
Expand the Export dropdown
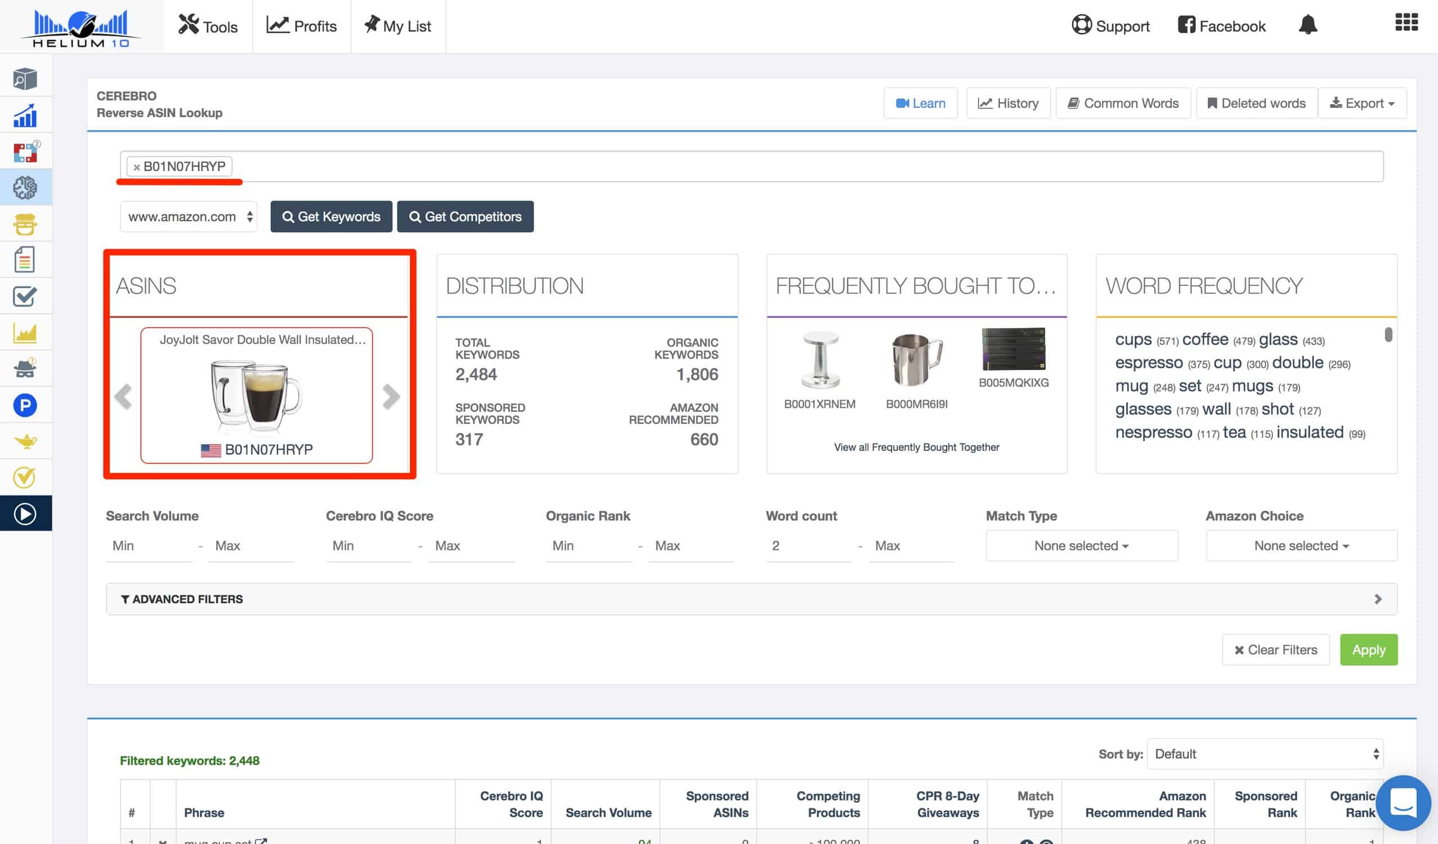point(1362,103)
